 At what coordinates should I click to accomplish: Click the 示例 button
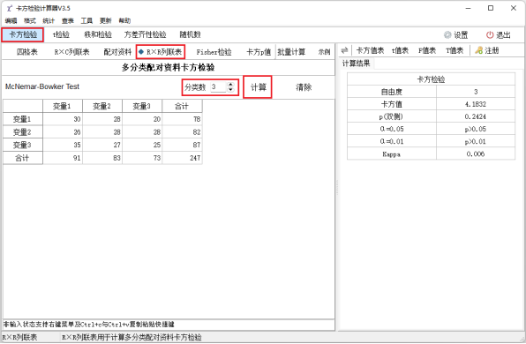coord(324,52)
